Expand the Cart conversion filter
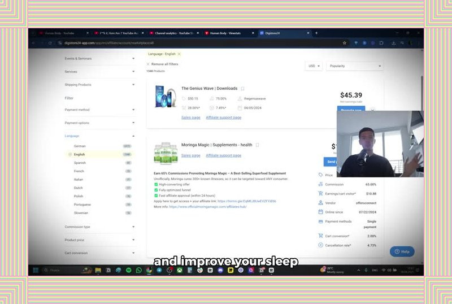The height and width of the screenshot is (304, 452). pos(99,253)
